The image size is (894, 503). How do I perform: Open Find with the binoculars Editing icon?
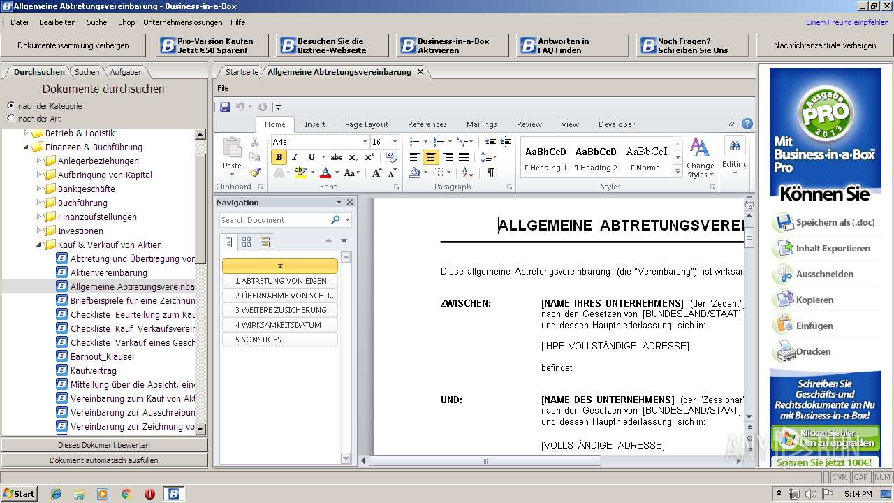click(x=735, y=147)
